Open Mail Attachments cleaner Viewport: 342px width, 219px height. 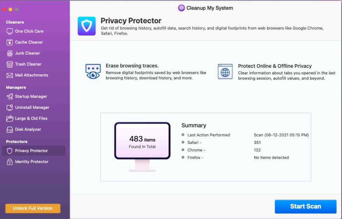point(32,75)
